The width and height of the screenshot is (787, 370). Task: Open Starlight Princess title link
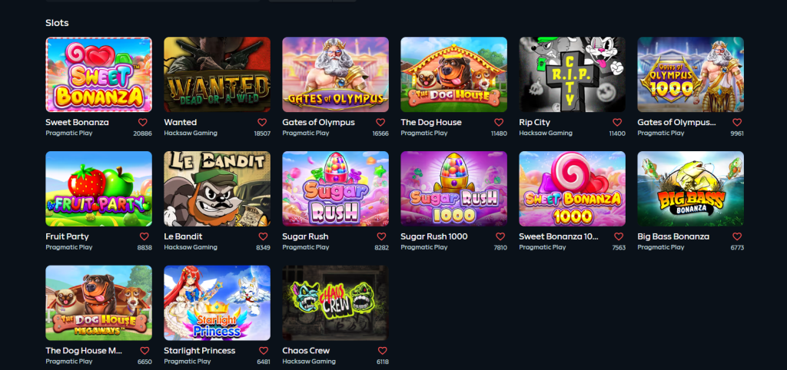[200, 351]
